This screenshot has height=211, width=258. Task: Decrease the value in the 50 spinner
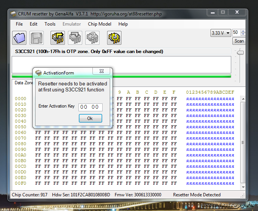(x=243, y=35)
